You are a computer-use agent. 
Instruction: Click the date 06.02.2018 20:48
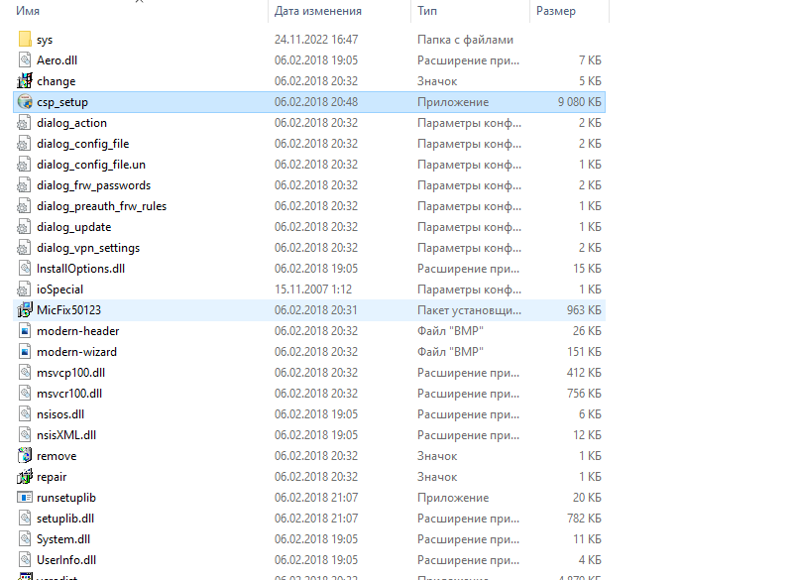click(316, 101)
